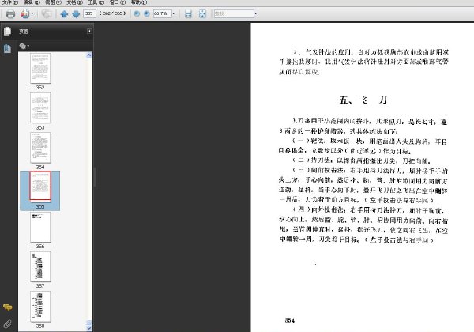Click the zoom out circle button

[137, 14]
